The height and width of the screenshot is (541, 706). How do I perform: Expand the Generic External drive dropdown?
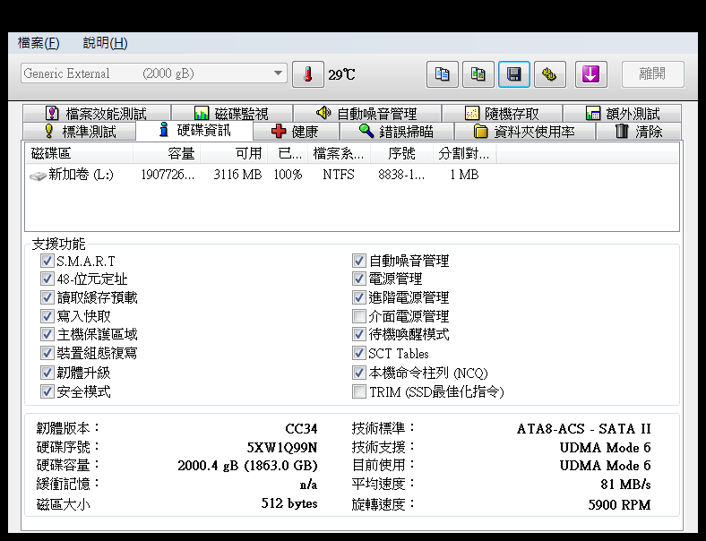(279, 73)
